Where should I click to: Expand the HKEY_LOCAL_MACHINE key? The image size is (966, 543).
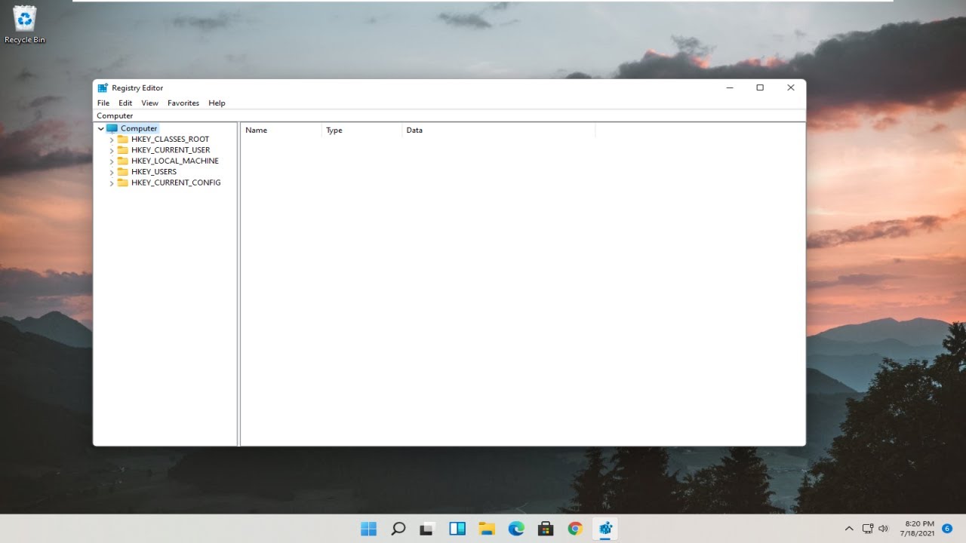tap(112, 161)
